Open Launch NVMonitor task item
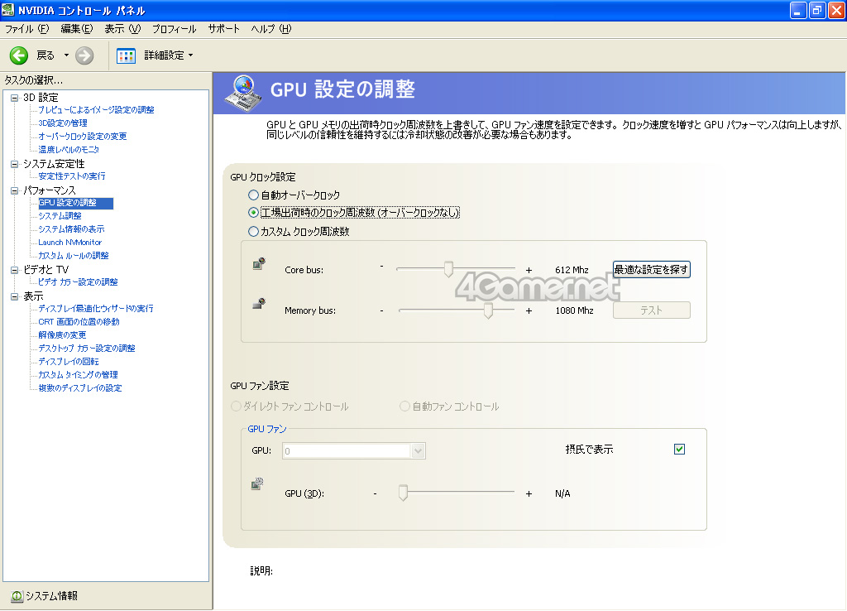The image size is (847, 611). coord(69,243)
